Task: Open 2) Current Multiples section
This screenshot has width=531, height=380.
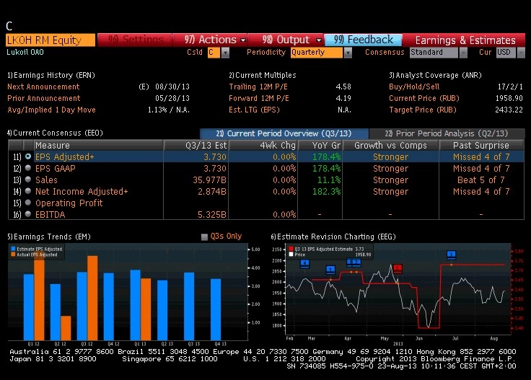Action: click(x=263, y=75)
